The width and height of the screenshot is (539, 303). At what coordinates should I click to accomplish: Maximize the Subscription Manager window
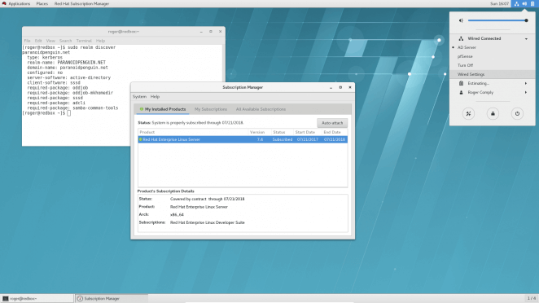click(340, 87)
